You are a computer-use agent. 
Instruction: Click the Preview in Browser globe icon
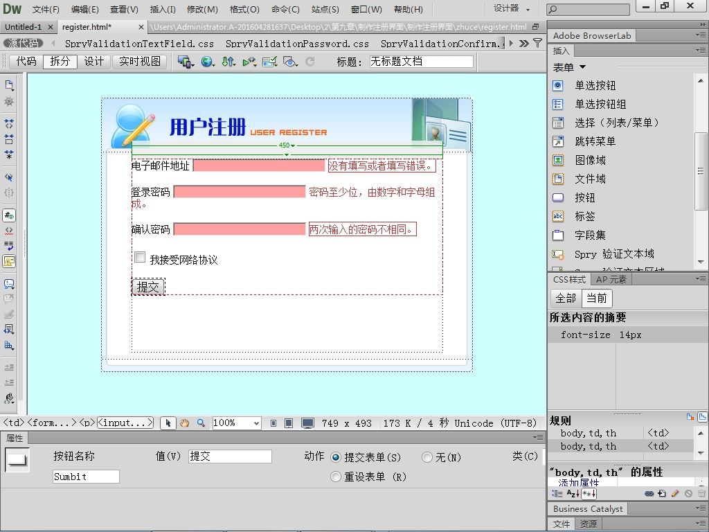[x=207, y=61]
